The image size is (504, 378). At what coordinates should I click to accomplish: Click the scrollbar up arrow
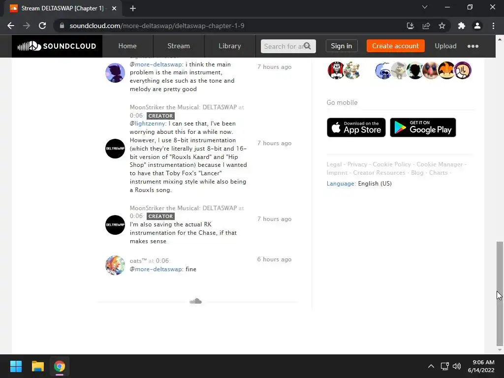point(500,39)
